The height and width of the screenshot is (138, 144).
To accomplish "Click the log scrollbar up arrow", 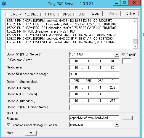I will tap(135, 21).
